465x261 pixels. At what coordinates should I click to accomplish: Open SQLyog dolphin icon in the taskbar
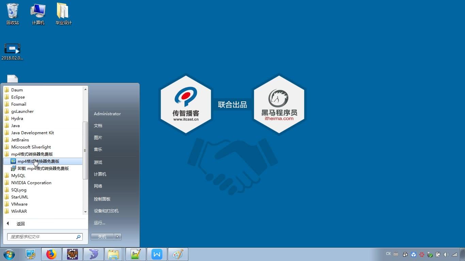[94, 254]
